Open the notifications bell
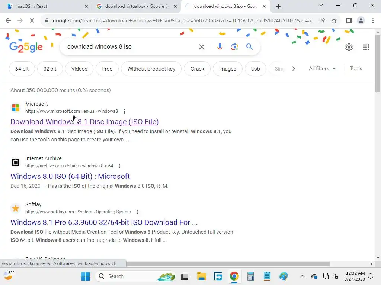 (x=371, y=276)
